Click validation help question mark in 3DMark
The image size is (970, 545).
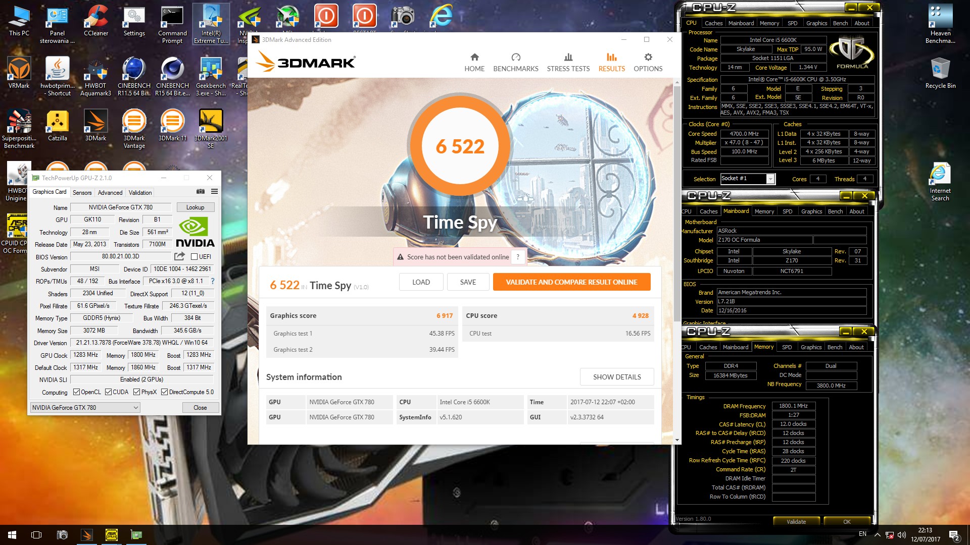[518, 257]
